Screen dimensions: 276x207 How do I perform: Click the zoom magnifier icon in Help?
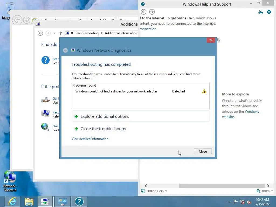coord(258,191)
